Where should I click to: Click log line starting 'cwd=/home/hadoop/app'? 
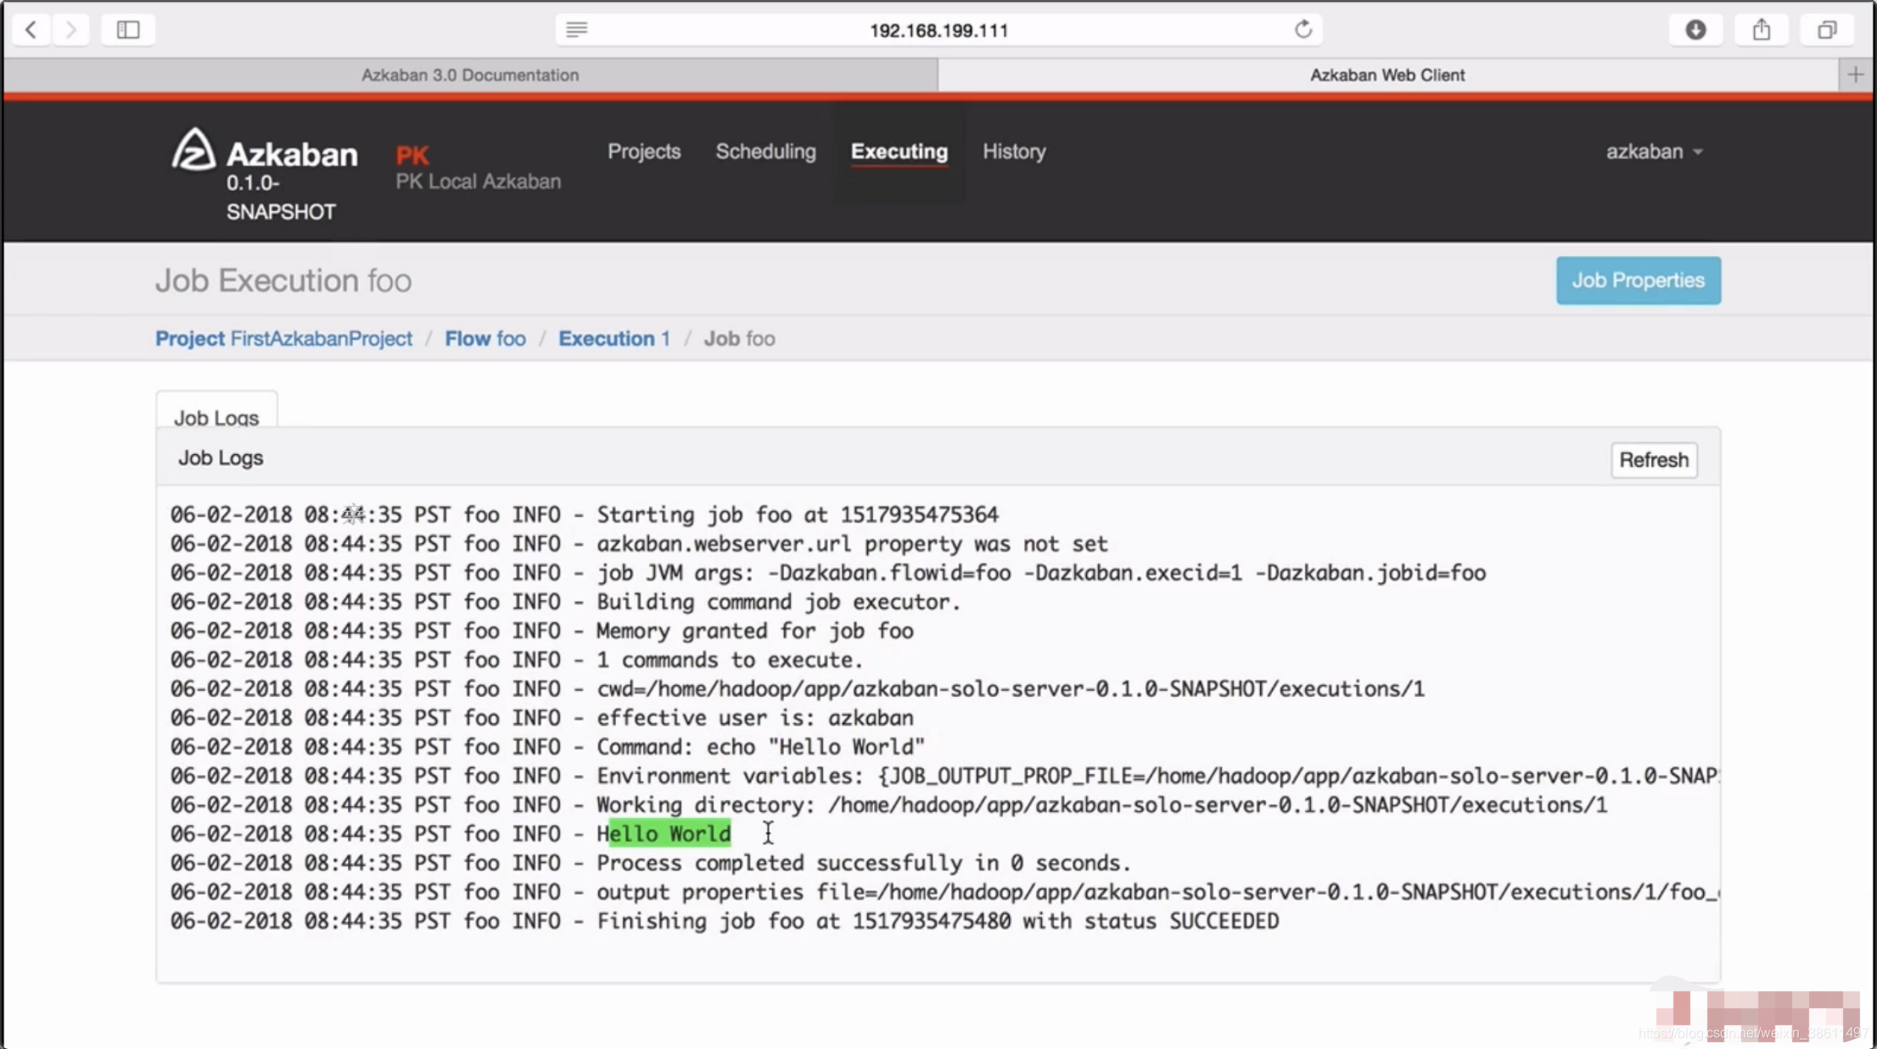coord(798,688)
